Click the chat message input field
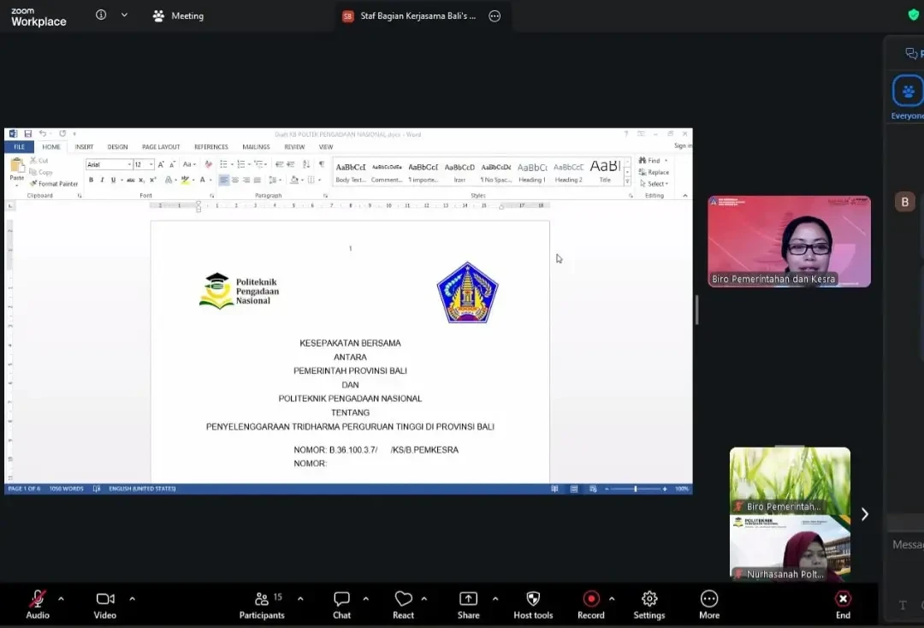 click(906, 545)
